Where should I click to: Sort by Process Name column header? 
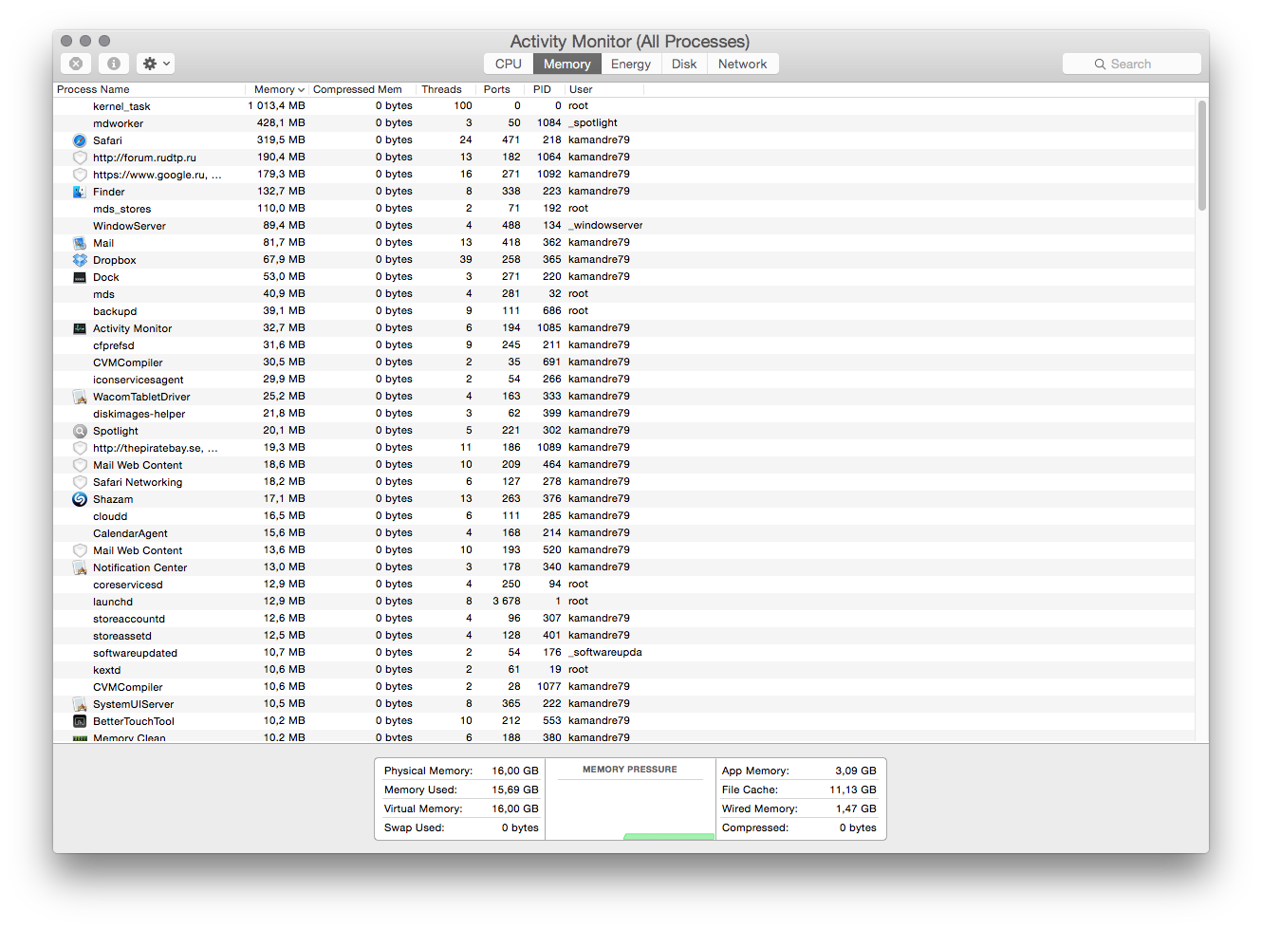[x=149, y=89]
